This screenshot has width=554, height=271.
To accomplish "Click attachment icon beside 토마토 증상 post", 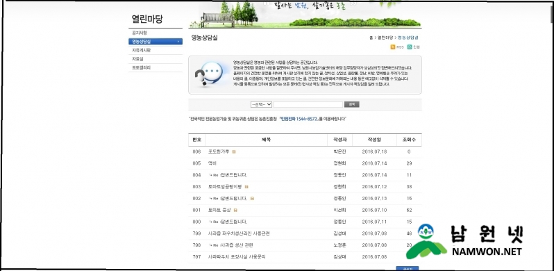I will click(x=235, y=210).
